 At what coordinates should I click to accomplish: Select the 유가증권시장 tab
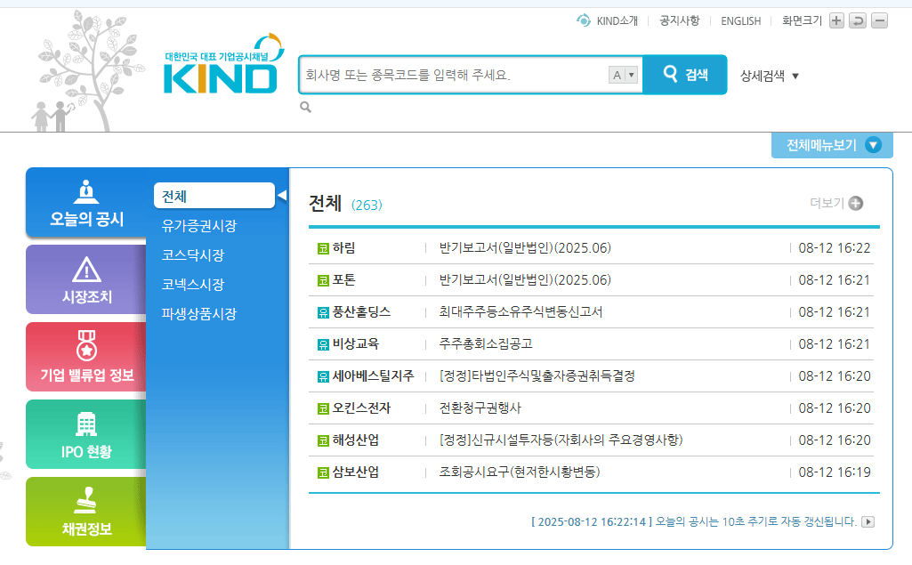[x=199, y=226]
